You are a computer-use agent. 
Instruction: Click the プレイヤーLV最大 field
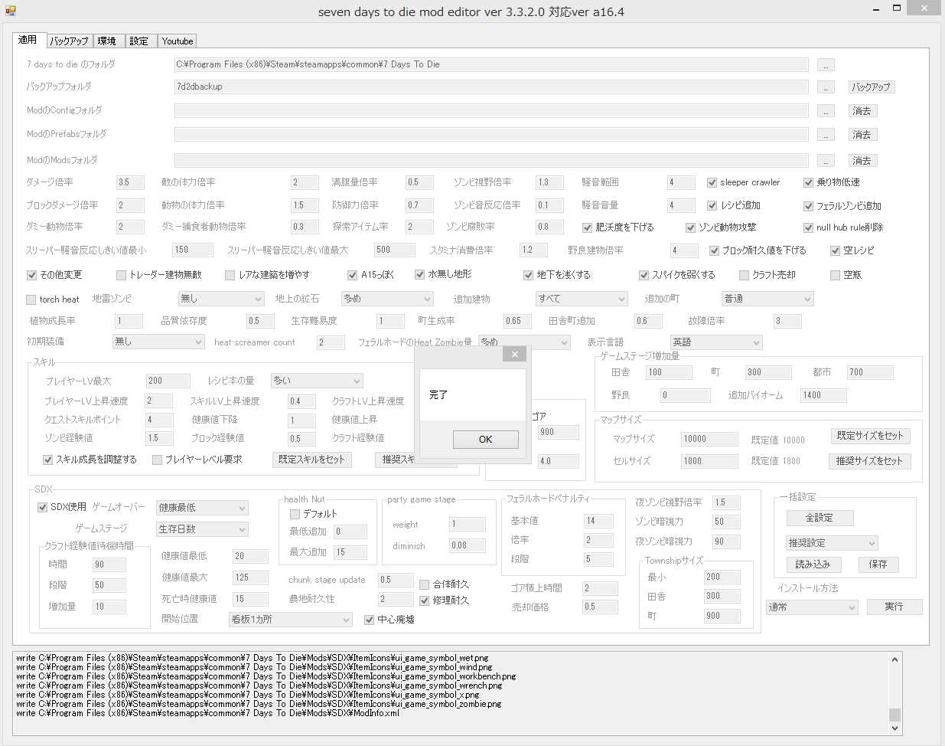[168, 381]
